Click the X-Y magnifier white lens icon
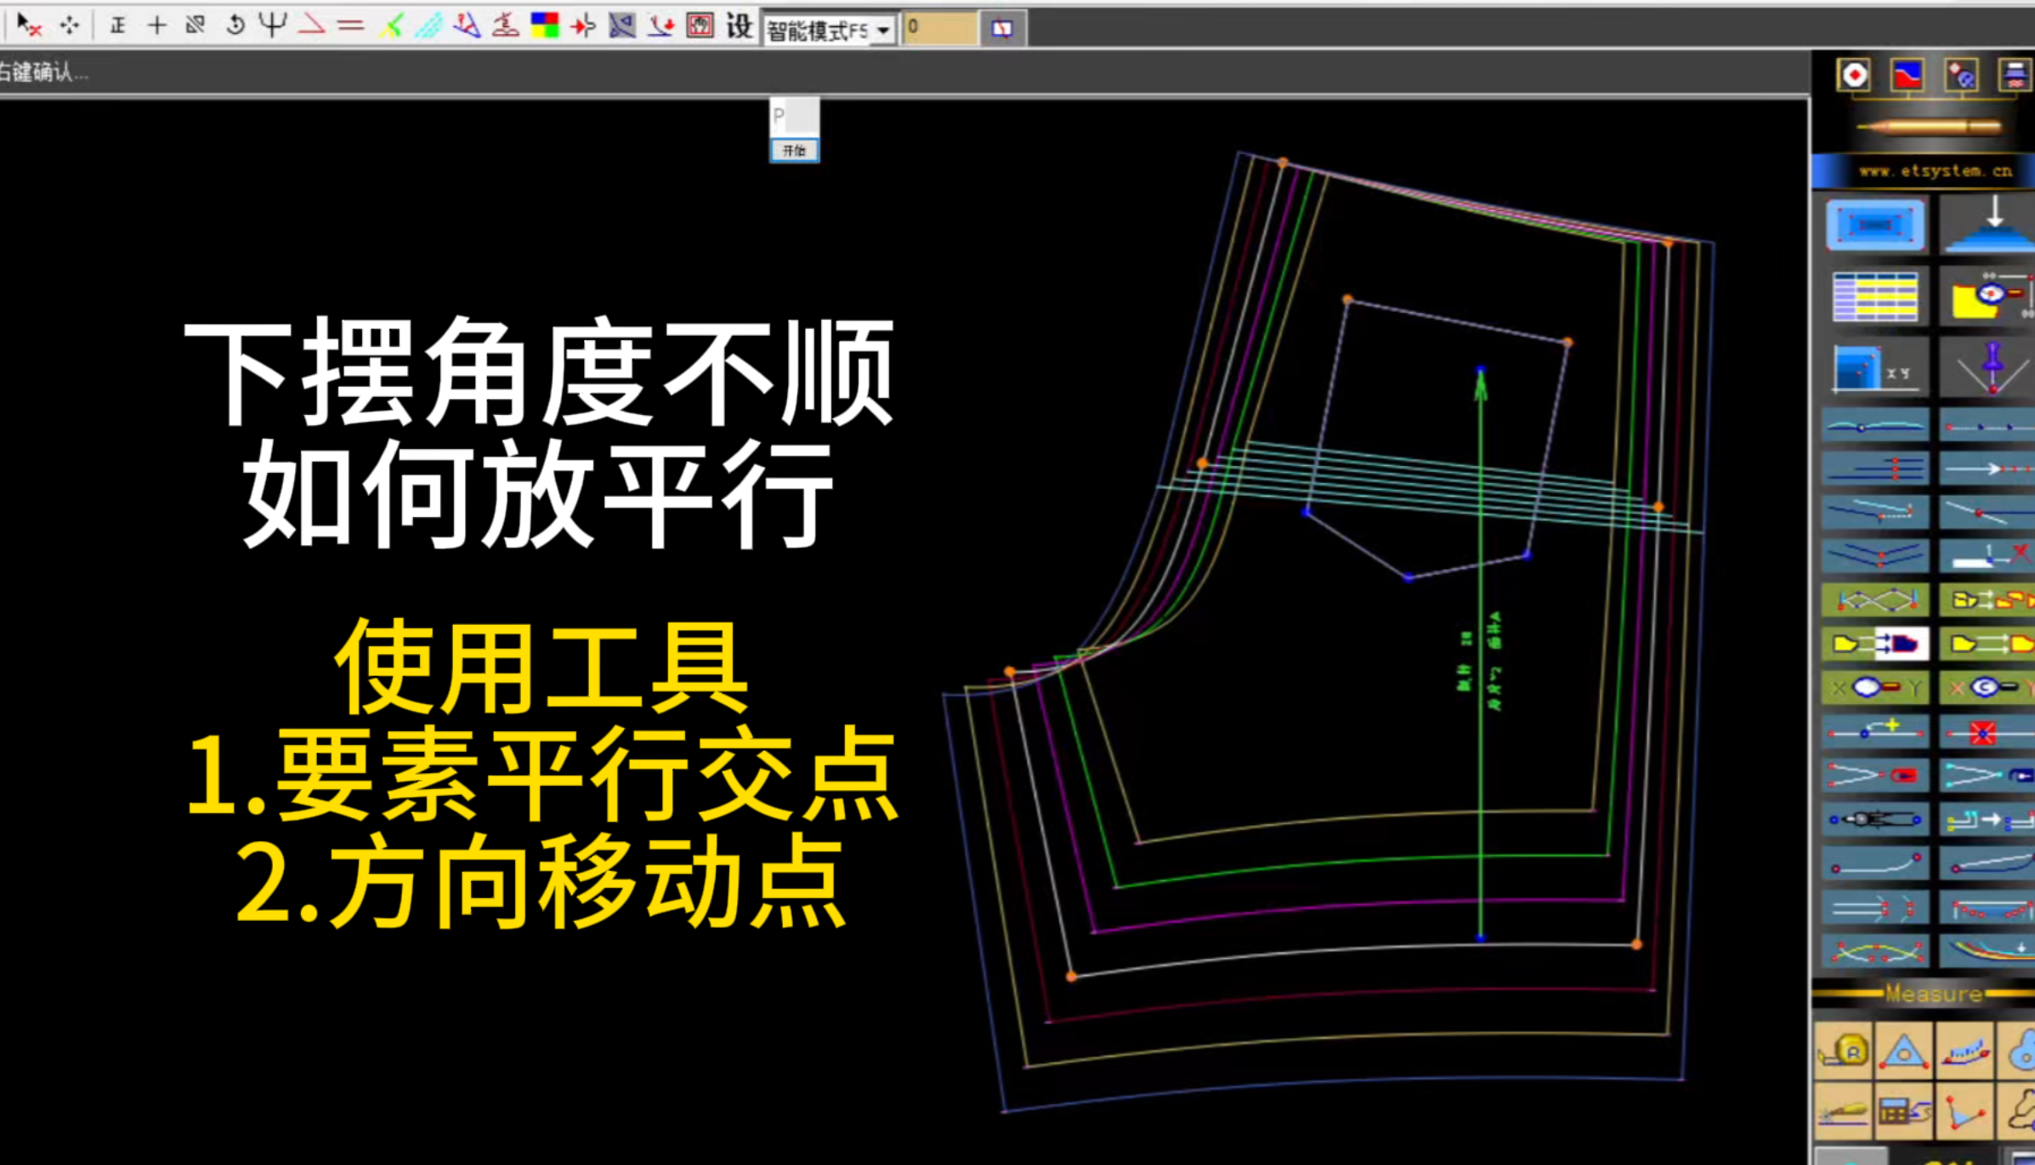 click(x=1875, y=688)
